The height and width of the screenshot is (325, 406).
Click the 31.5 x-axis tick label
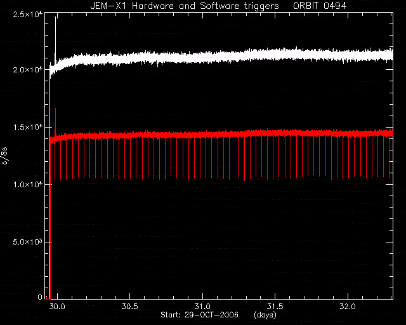pyautogui.click(x=275, y=307)
